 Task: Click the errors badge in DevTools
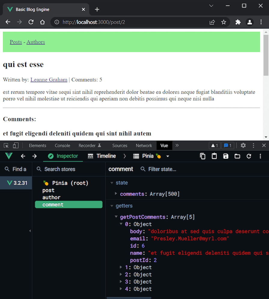[x=214, y=145]
